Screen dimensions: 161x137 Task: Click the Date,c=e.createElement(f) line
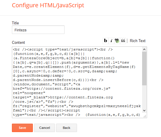tap(74, 67)
